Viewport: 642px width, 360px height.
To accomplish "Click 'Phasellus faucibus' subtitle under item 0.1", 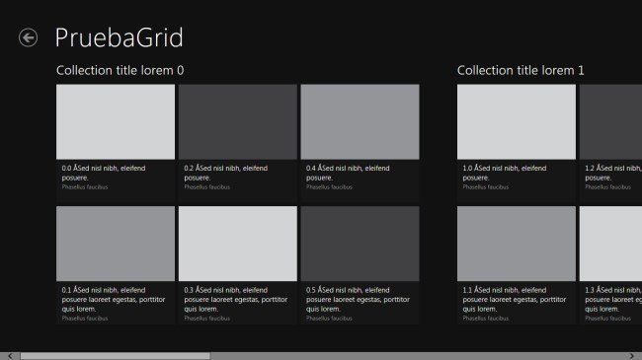I will [x=85, y=319].
